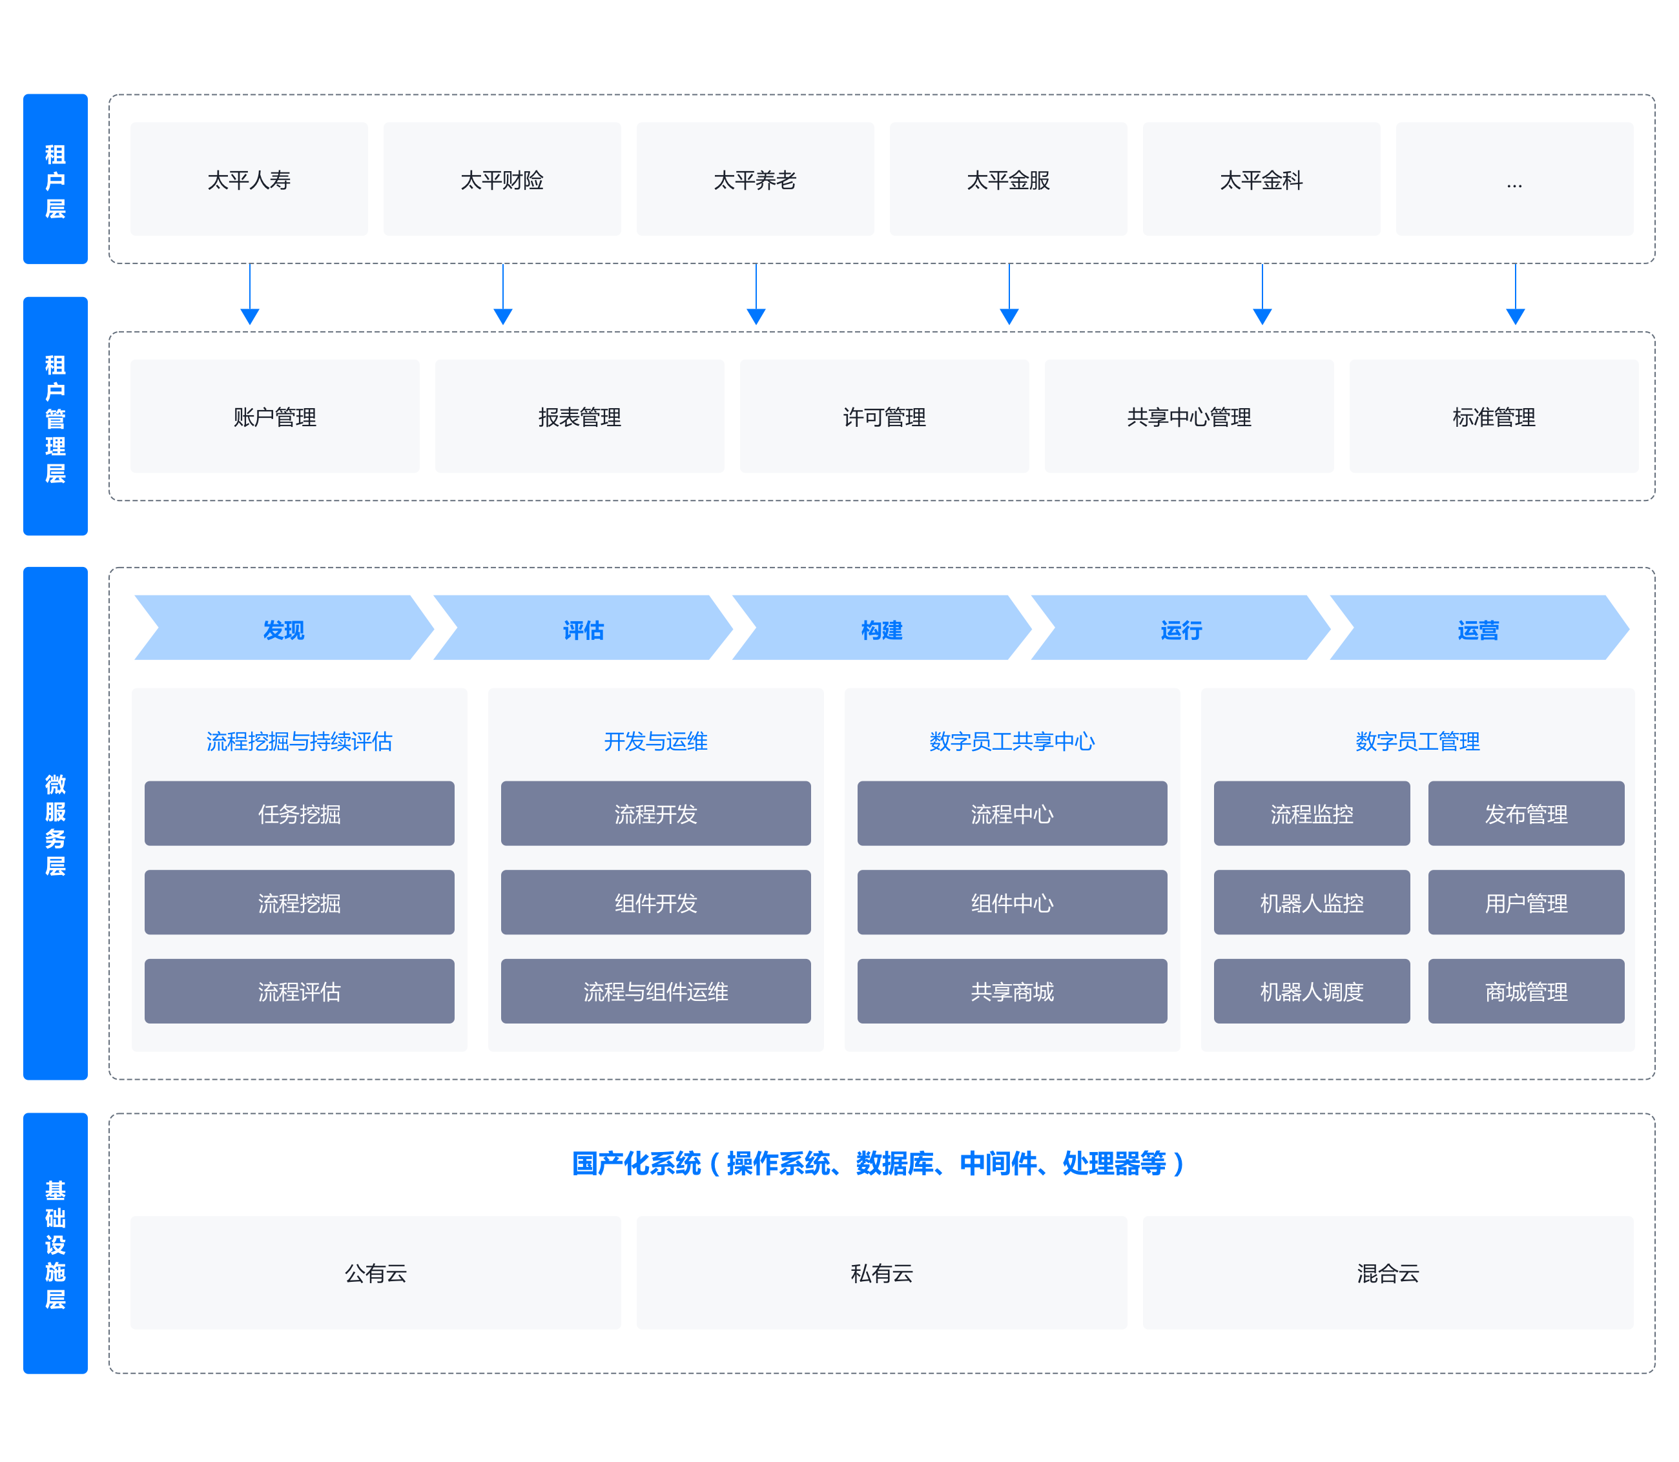This screenshot has width=1679, height=1462.
Task: Click the 私有云 box
Action: coord(882,1273)
